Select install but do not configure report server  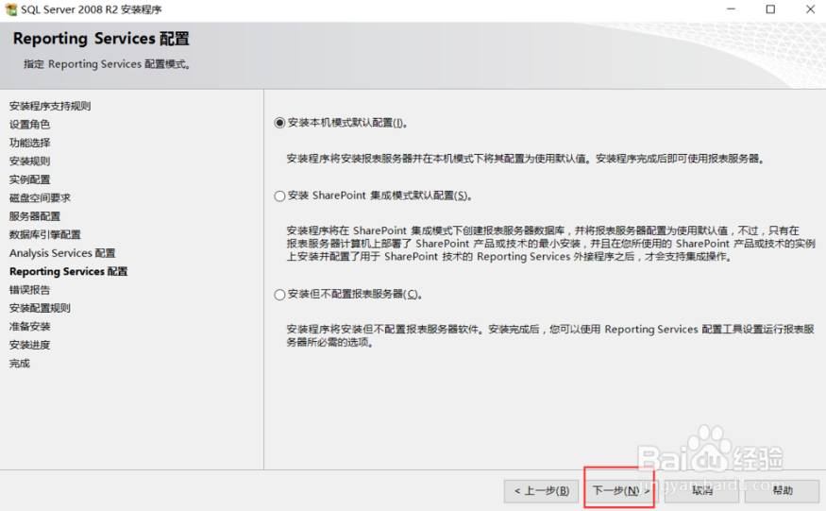point(279,295)
